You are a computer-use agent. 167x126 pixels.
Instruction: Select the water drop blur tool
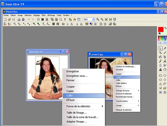(160, 65)
